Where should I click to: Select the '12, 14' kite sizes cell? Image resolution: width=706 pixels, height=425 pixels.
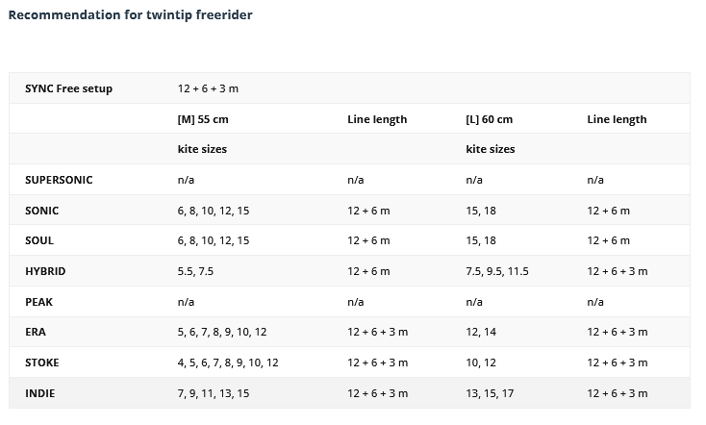[x=480, y=332]
